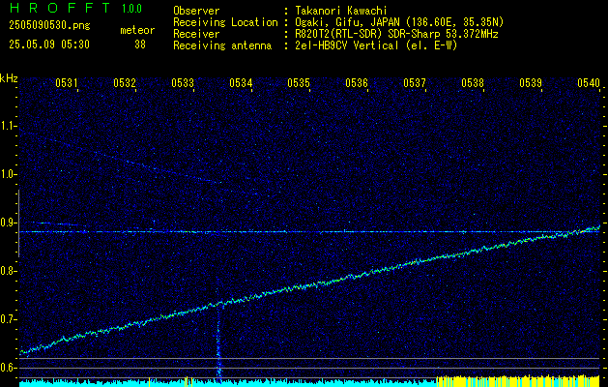Click the HROFFT title text

click(x=59, y=8)
